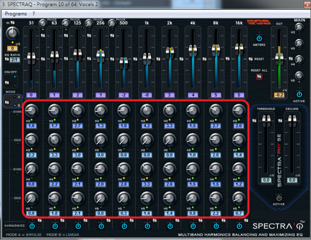The image size is (311, 240).
Task: Click the CEILING fader handle
Action: 292,121
